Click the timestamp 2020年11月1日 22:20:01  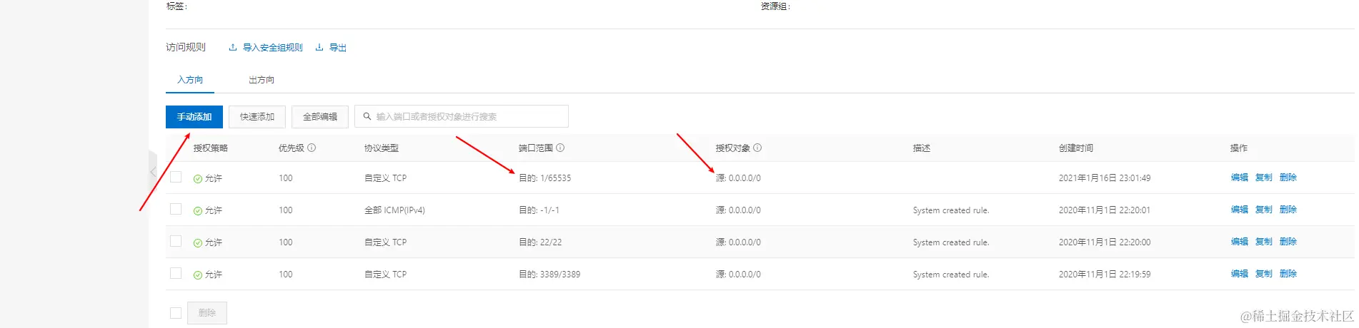coord(1105,210)
